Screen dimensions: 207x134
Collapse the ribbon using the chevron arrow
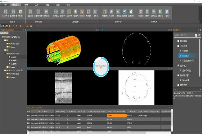(199, 22)
